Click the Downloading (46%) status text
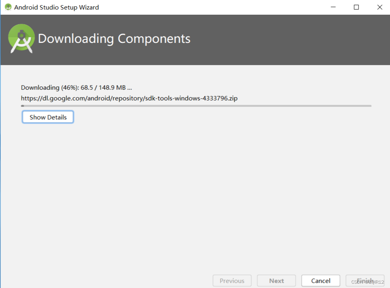This screenshot has width=390, height=288. coord(76,87)
